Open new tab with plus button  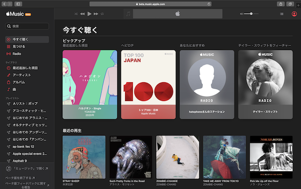coord(298,5)
